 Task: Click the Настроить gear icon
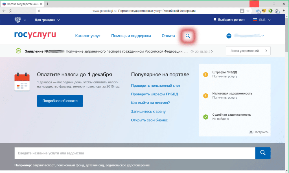[251, 132]
